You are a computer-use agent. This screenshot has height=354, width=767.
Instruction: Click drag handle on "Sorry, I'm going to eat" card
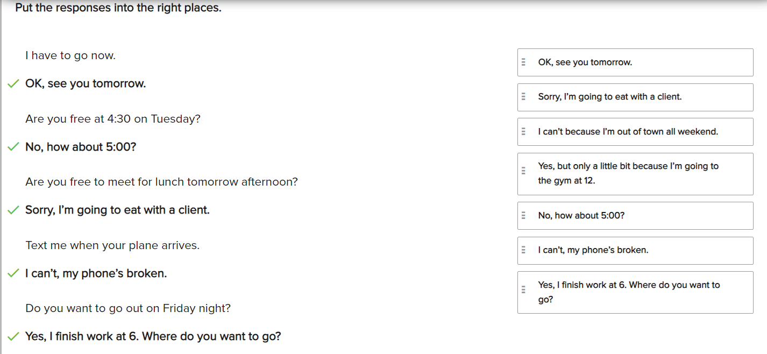coord(523,97)
